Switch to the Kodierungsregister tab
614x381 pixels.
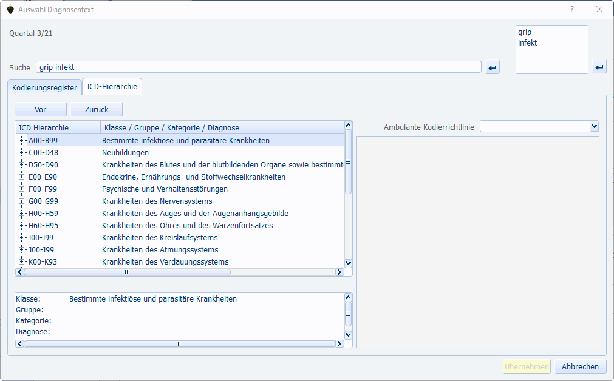pos(45,87)
